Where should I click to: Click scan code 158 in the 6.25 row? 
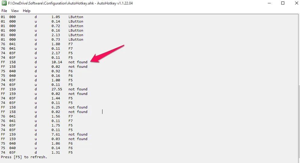[x=12, y=107]
